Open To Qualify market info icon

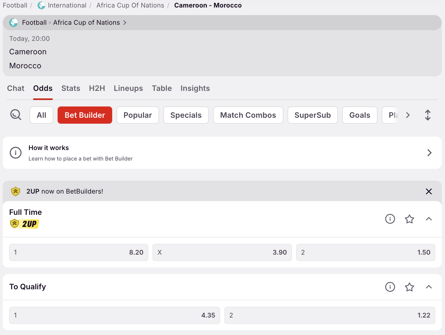(x=390, y=287)
